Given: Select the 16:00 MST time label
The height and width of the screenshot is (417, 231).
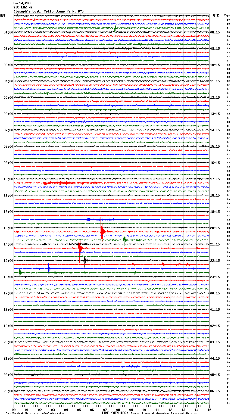Looking at the screenshot, I should click(8, 277).
